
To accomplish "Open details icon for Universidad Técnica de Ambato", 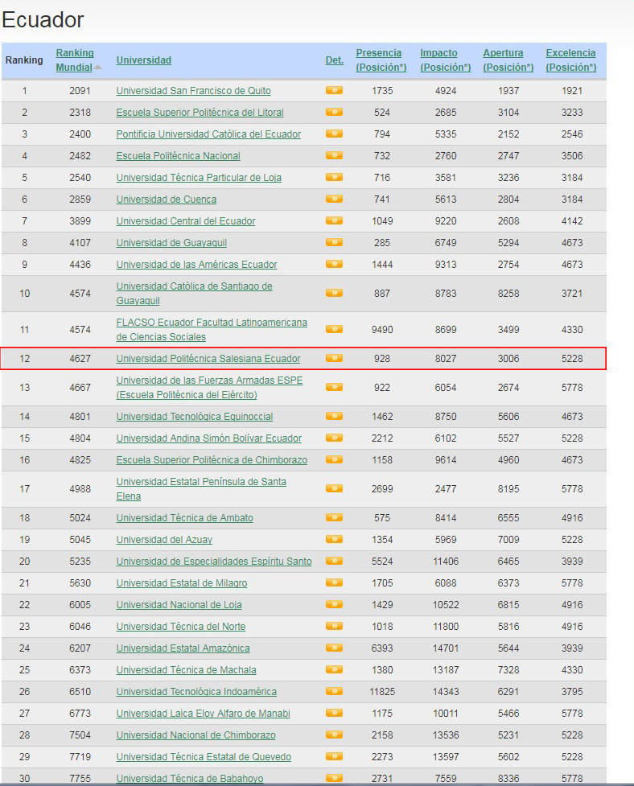I will (x=334, y=517).
